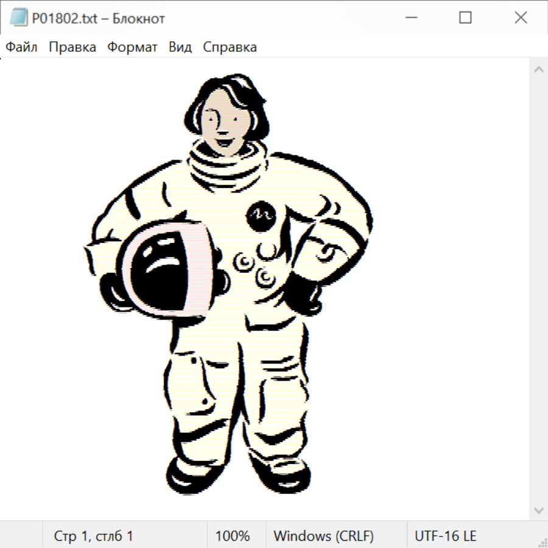548x548 pixels.
Task: Open the Правка menu
Action: click(x=72, y=47)
